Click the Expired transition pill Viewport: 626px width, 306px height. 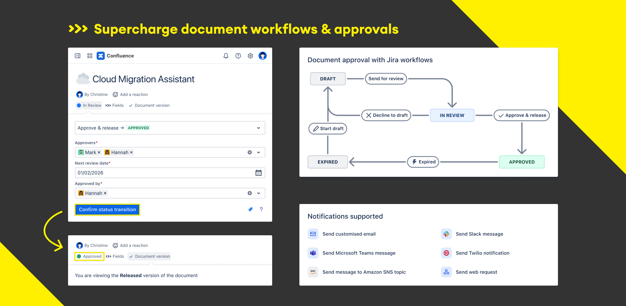click(423, 162)
